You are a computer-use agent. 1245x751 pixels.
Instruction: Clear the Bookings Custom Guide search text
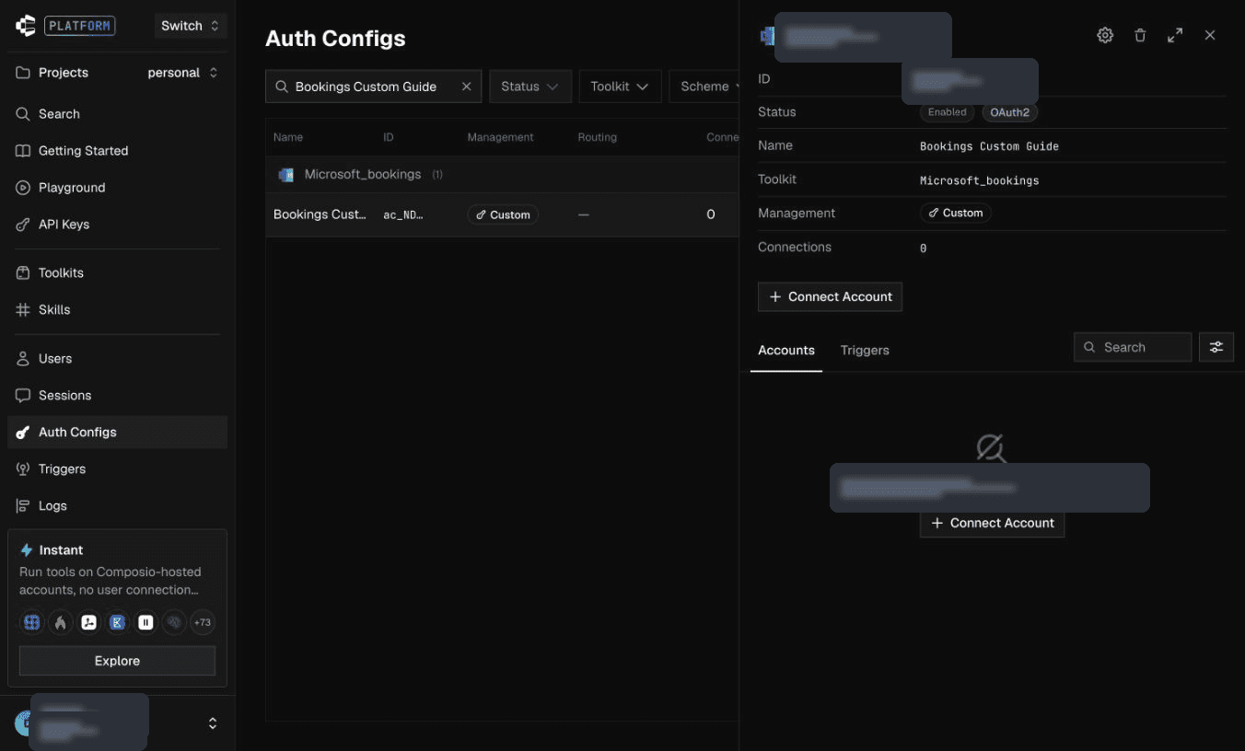tap(466, 87)
